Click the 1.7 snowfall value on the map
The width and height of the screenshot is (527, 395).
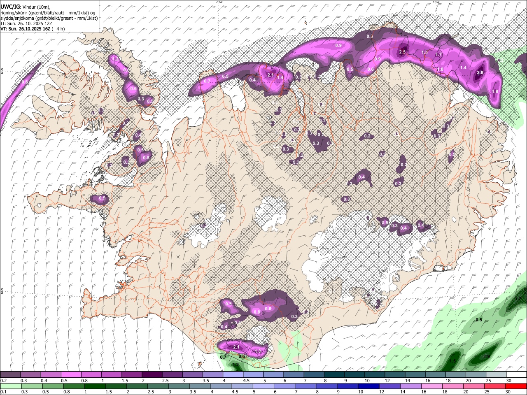pyautogui.click(x=438, y=54)
